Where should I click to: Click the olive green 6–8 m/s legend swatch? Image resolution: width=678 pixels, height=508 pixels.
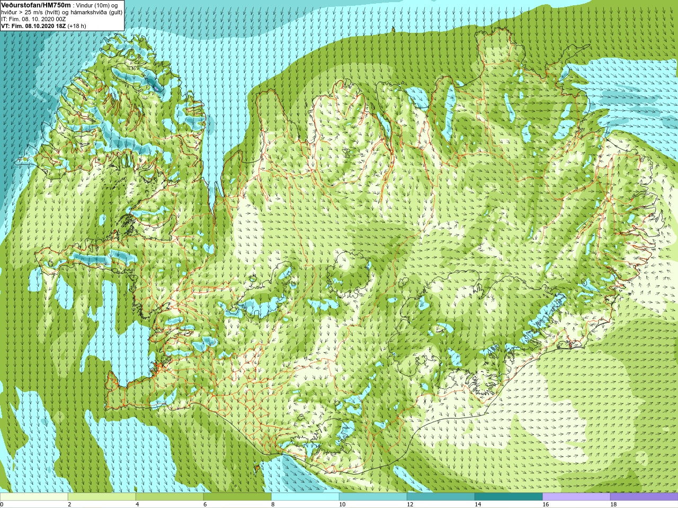pyautogui.click(x=237, y=497)
